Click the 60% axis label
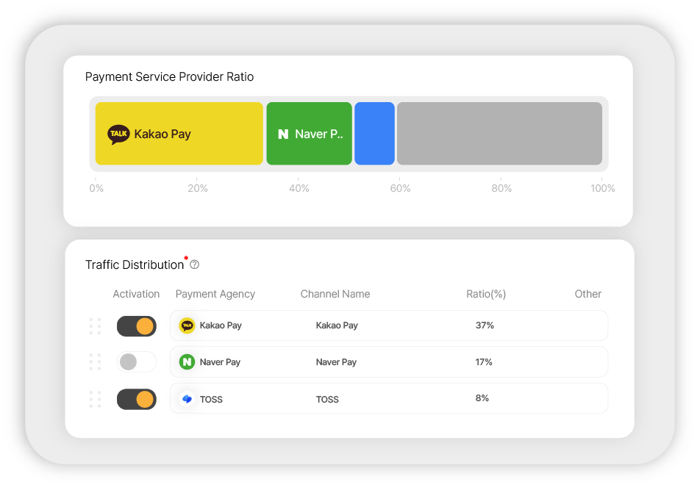700x490 pixels. [x=401, y=188]
